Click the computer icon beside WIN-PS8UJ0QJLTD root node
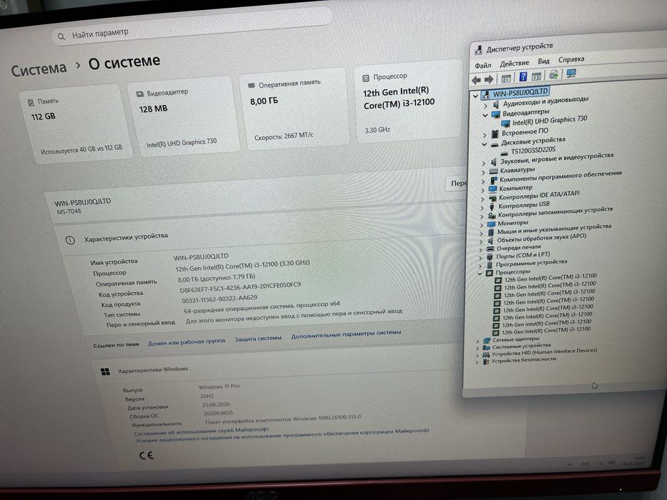This screenshot has width=667, height=500. 486,94
